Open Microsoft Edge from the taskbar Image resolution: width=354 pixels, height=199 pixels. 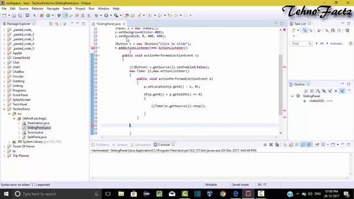(236, 194)
